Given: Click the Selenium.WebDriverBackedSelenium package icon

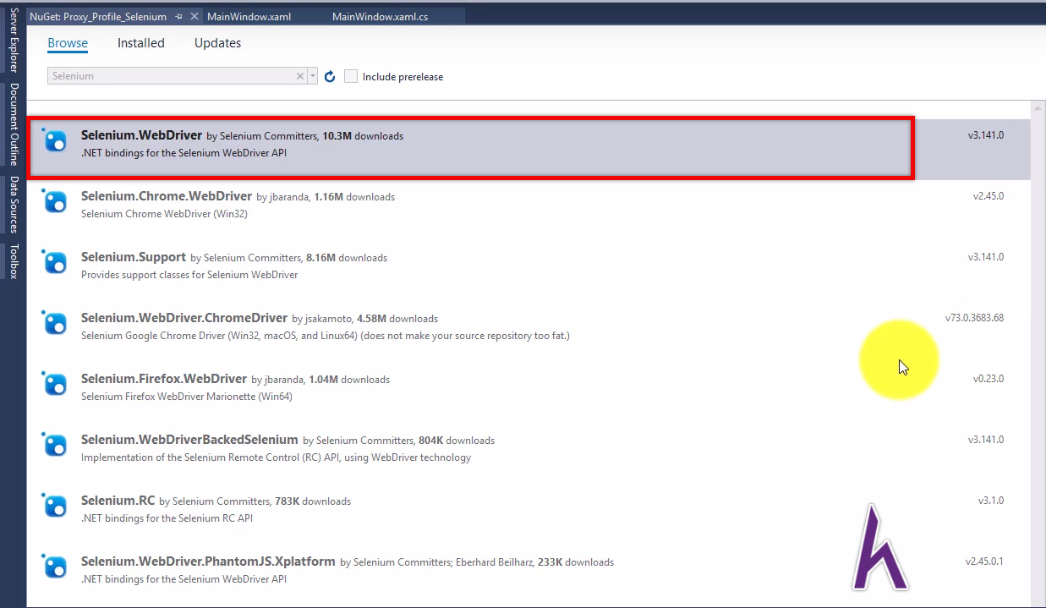Looking at the screenshot, I should [x=55, y=445].
